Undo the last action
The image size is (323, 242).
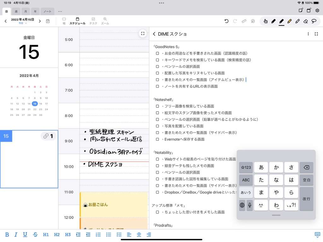[226, 21]
